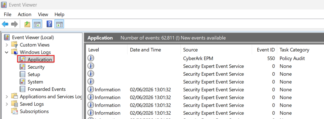Click the blue Help question-mark toolbar icon
The width and height of the screenshot is (324, 119).
click(49, 24)
